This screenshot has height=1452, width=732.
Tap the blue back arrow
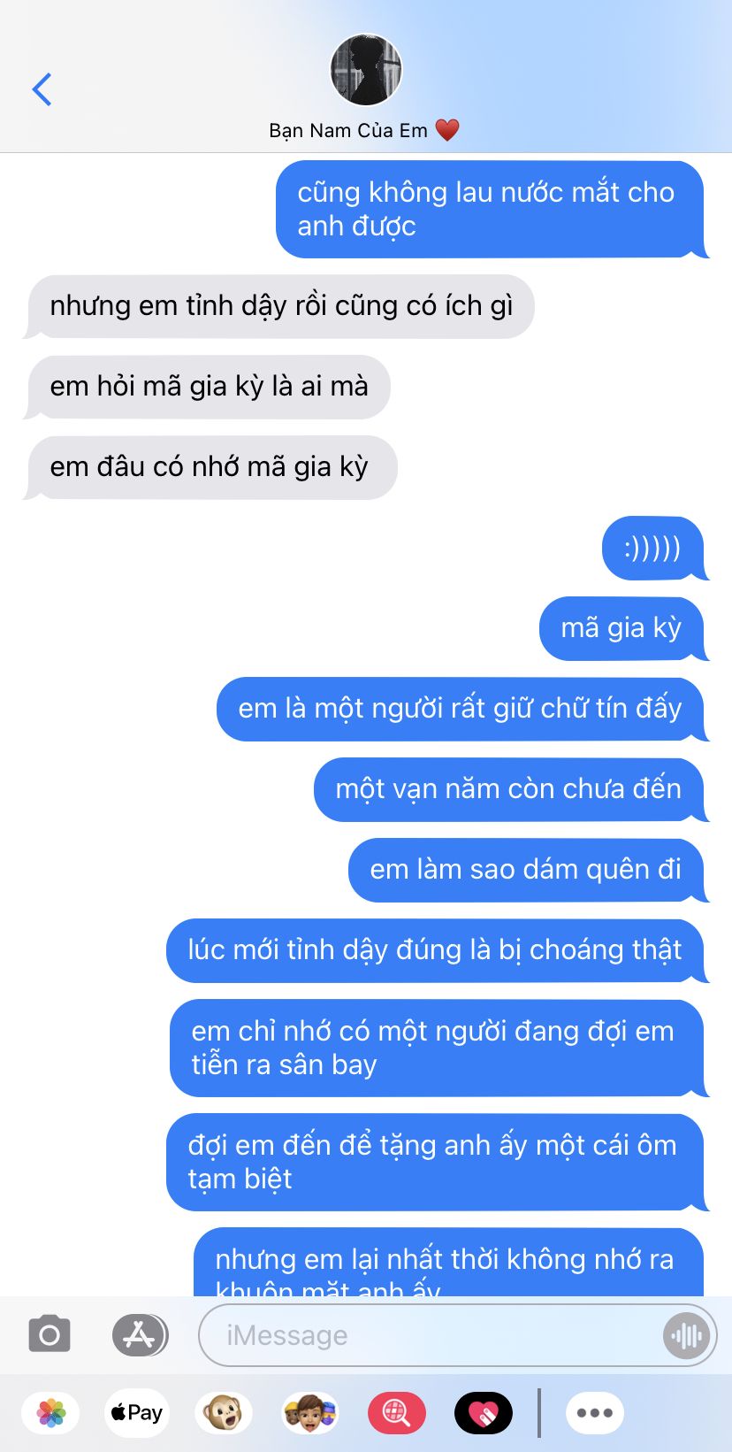point(42,89)
